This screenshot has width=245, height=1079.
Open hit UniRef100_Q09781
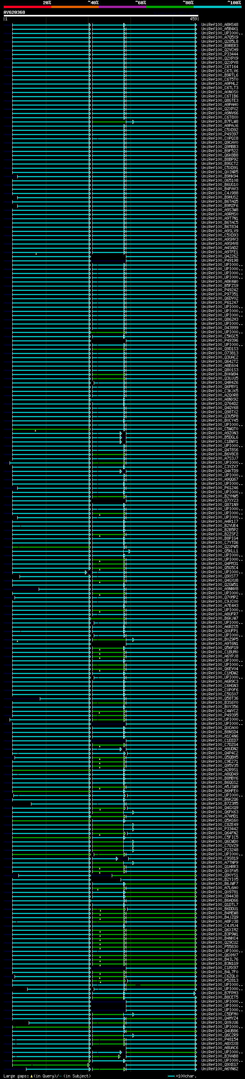pos(220,892)
